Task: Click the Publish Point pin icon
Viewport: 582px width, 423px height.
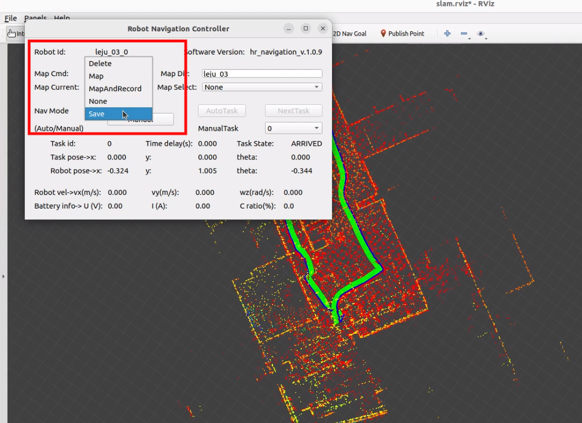Action: 383,33
